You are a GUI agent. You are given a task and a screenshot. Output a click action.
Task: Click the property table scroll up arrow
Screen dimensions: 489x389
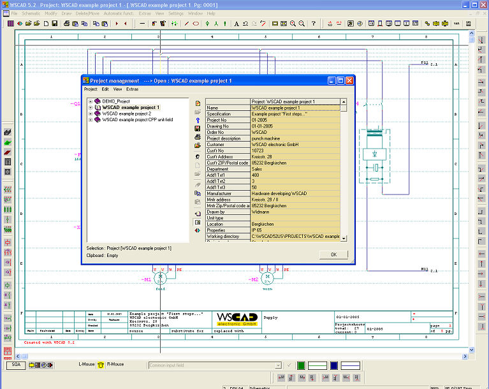click(344, 101)
